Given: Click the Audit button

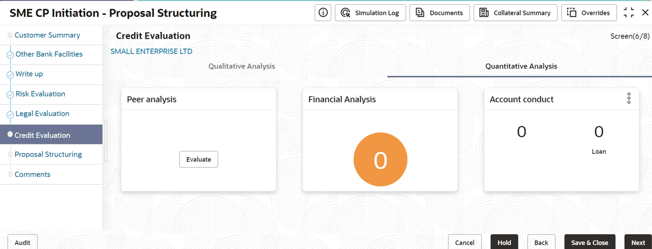Looking at the screenshot, I should pos(22,242).
